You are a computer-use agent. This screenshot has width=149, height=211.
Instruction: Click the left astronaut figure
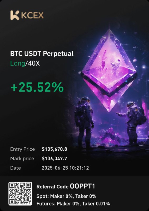tap(84, 121)
